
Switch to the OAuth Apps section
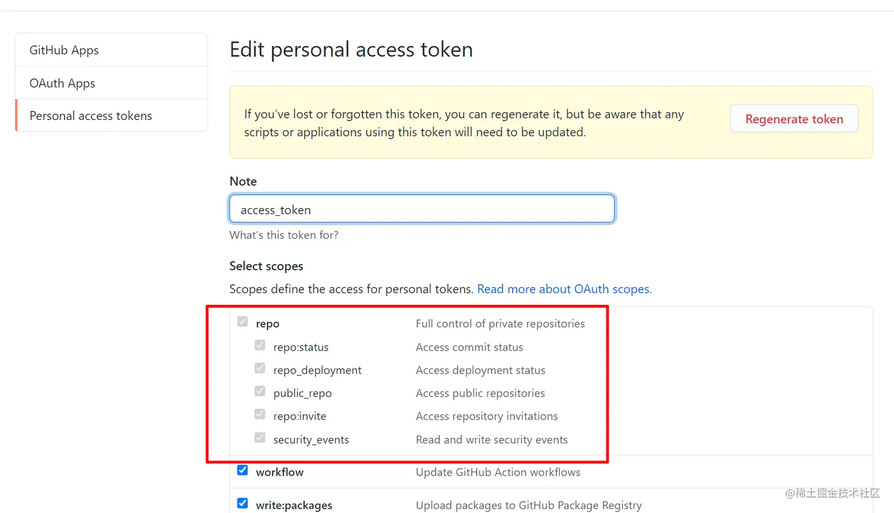coord(62,83)
